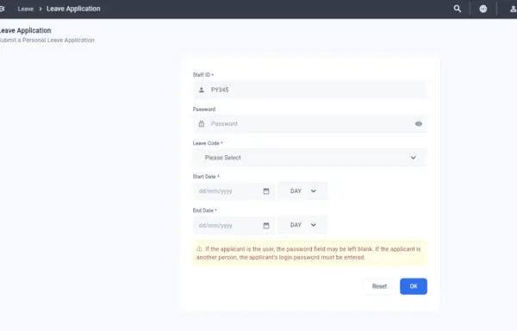
Task: Click the warning note about applicant password
Action: tap(310, 253)
